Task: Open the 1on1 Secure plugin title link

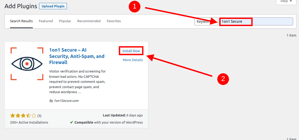Action: [77, 56]
